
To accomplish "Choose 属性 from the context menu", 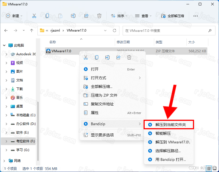I will (x=113, y=113).
